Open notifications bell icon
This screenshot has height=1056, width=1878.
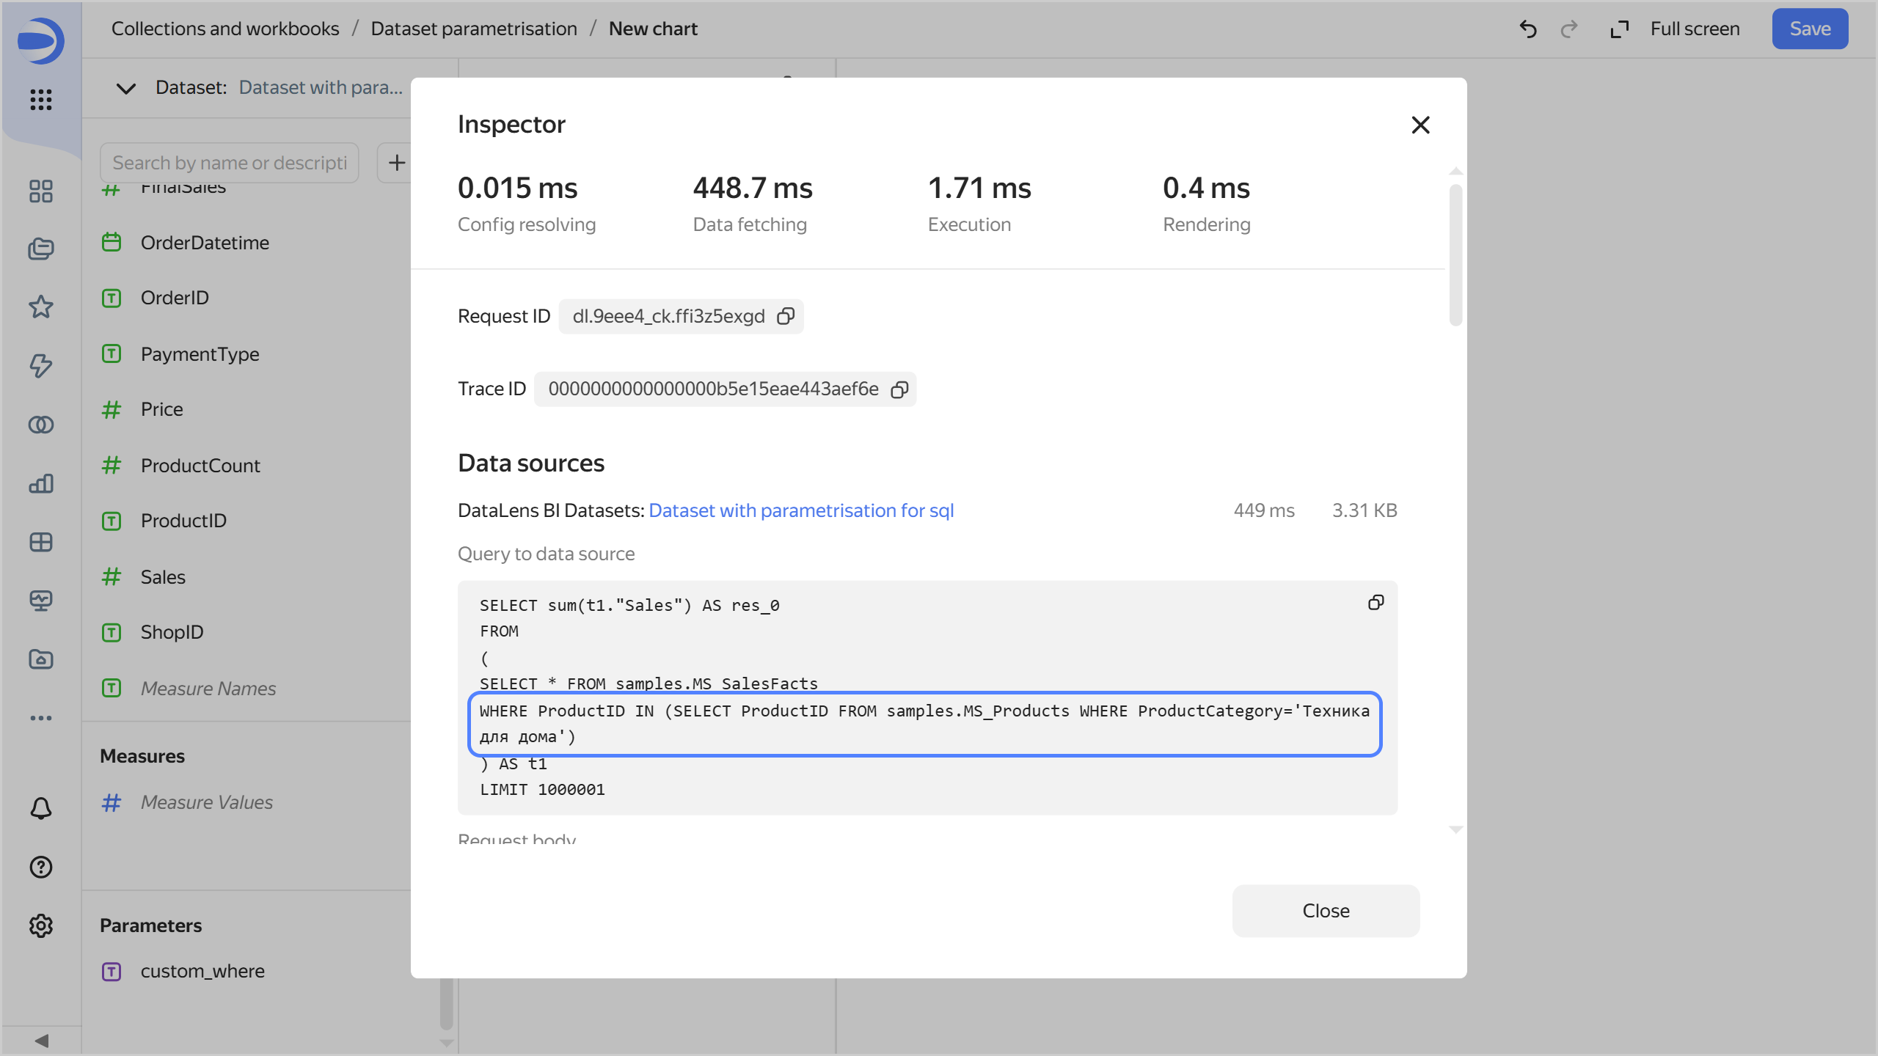pos(41,808)
